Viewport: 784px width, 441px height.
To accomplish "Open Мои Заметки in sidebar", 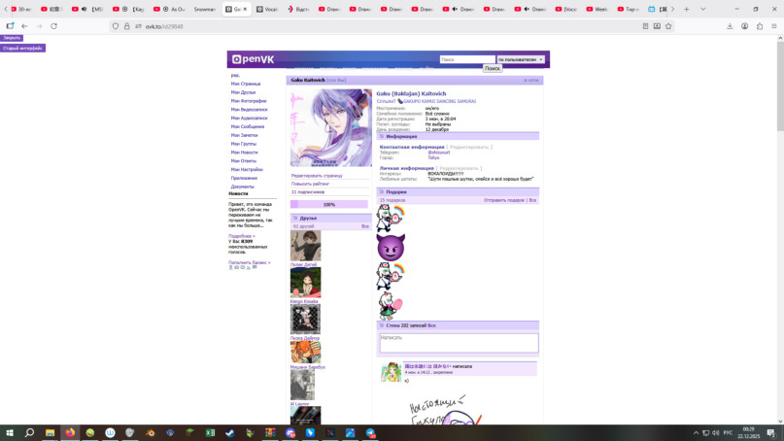I will 245,135.
